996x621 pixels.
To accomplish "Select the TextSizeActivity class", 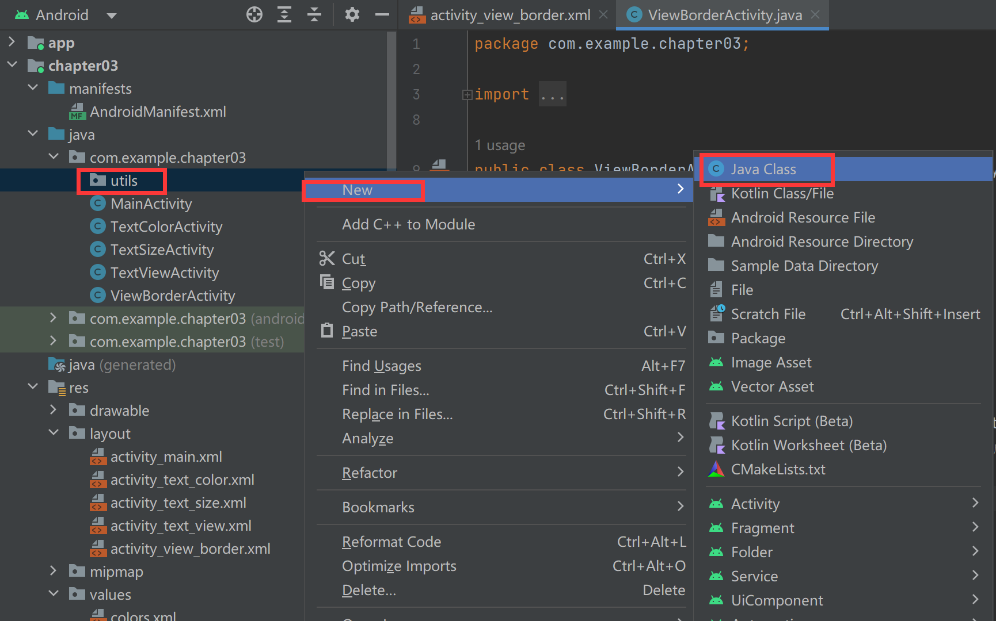I will [x=152, y=250].
